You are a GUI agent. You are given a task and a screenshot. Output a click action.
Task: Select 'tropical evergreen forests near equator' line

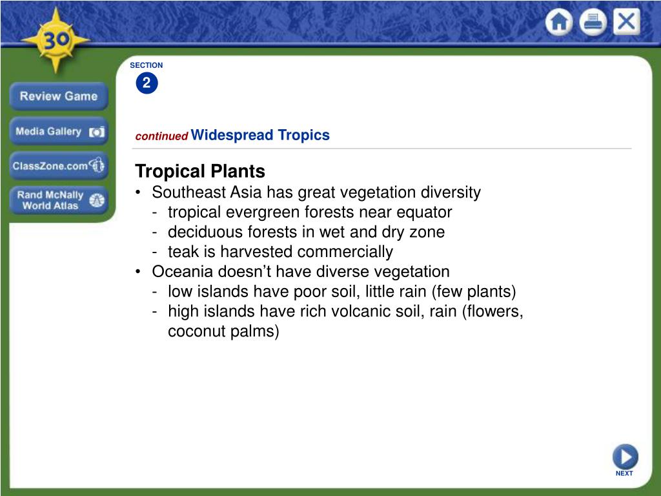[310, 212]
